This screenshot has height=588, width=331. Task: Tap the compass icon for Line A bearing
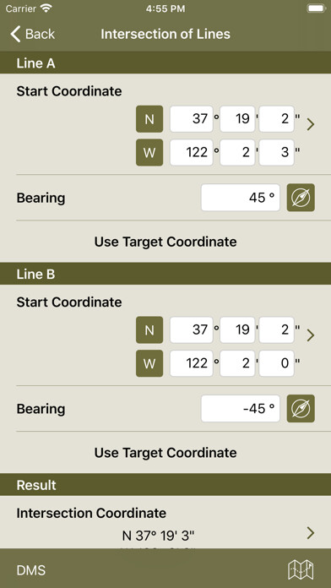coord(301,197)
